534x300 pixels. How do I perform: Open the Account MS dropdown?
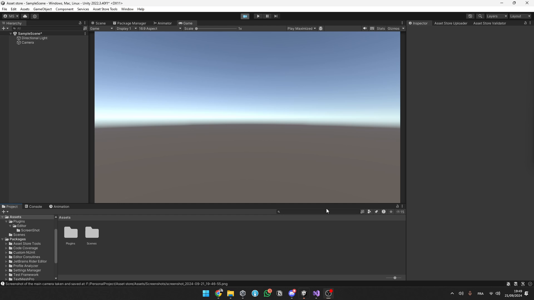(x=11, y=16)
